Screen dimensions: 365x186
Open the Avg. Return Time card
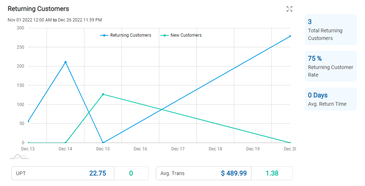coord(330,99)
